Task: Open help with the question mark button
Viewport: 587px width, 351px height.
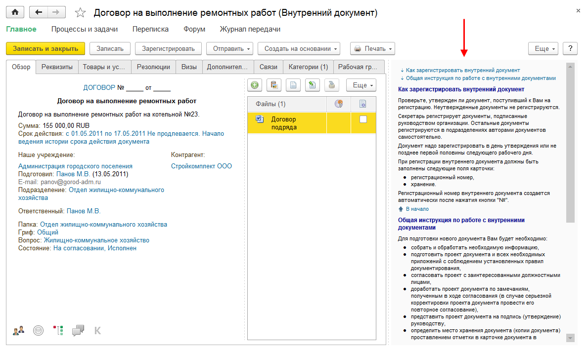Action: click(x=570, y=48)
